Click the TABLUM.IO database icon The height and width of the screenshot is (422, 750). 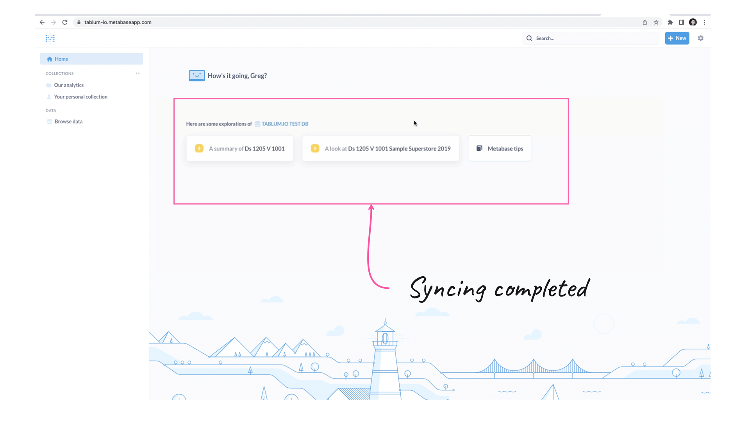click(257, 124)
